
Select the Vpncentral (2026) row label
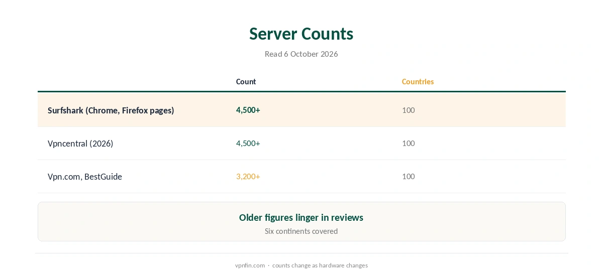coord(80,143)
